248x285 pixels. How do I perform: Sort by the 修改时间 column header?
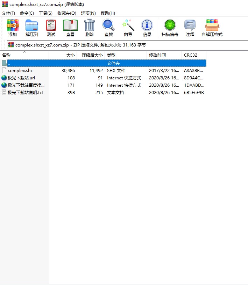(157, 55)
